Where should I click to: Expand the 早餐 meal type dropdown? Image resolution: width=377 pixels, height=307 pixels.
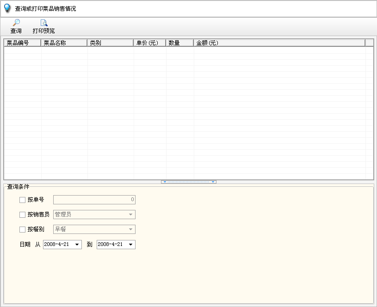131,229
